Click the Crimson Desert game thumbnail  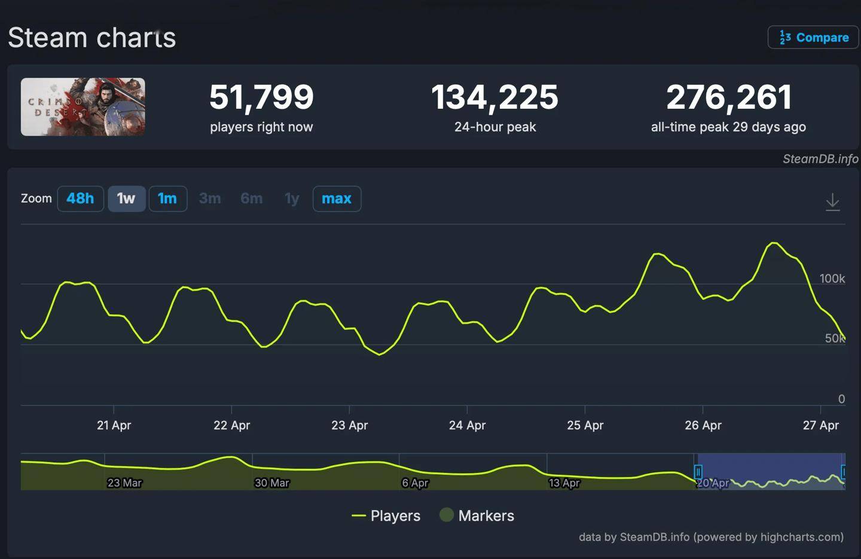[83, 106]
